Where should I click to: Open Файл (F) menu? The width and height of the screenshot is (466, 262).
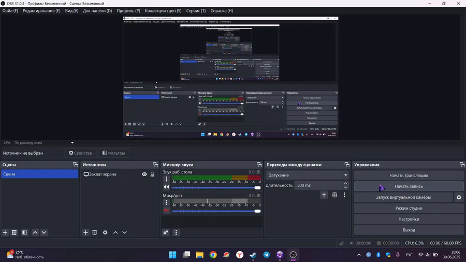tap(10, 11)
